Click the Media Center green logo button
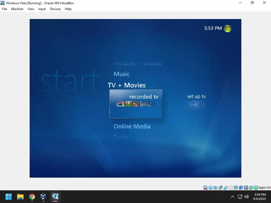This screenshot has width=271, height=203. click(x=227, y=29)
